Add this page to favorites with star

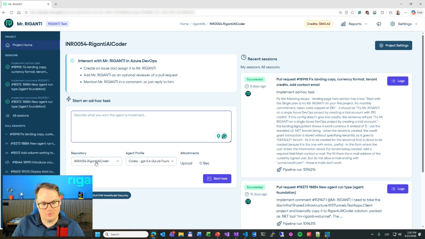352,12
